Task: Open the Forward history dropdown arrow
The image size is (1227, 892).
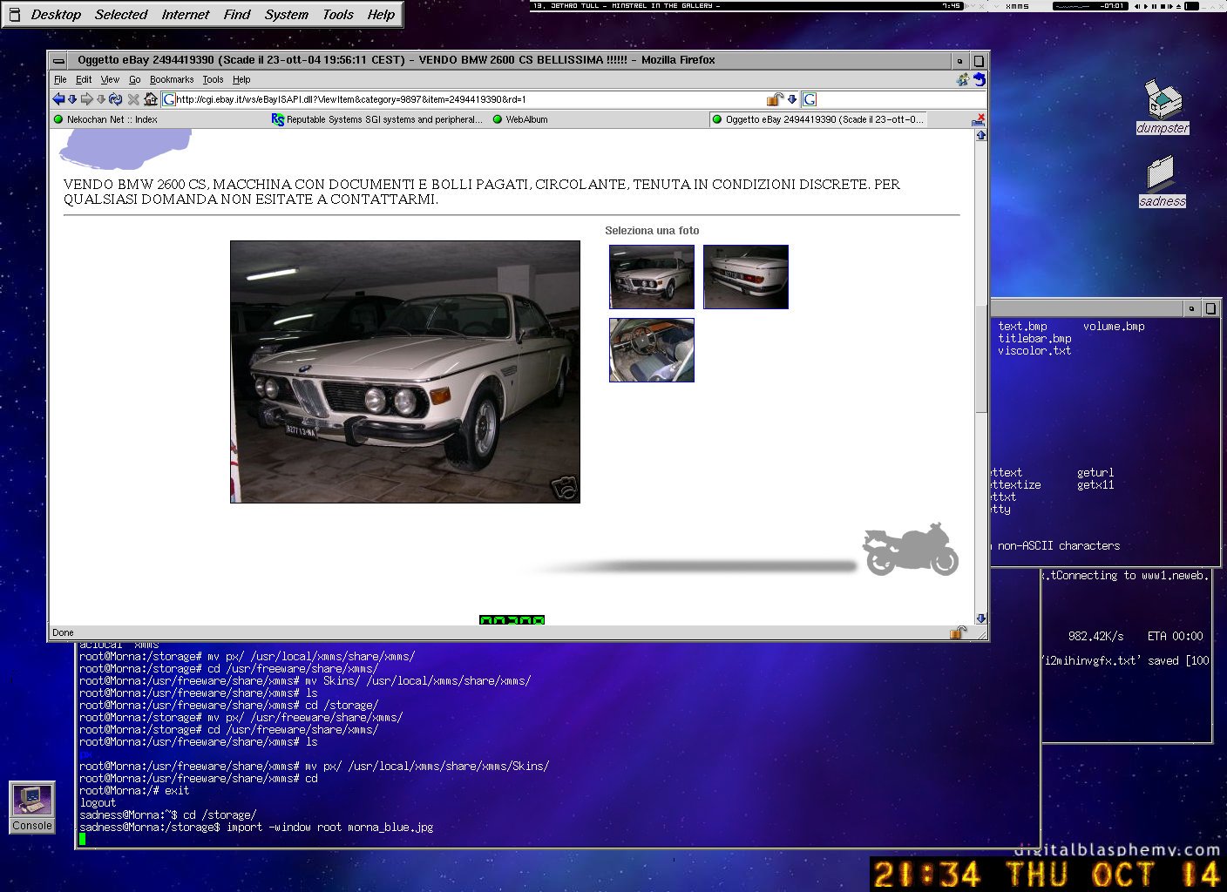Action: tap(101, 99)
